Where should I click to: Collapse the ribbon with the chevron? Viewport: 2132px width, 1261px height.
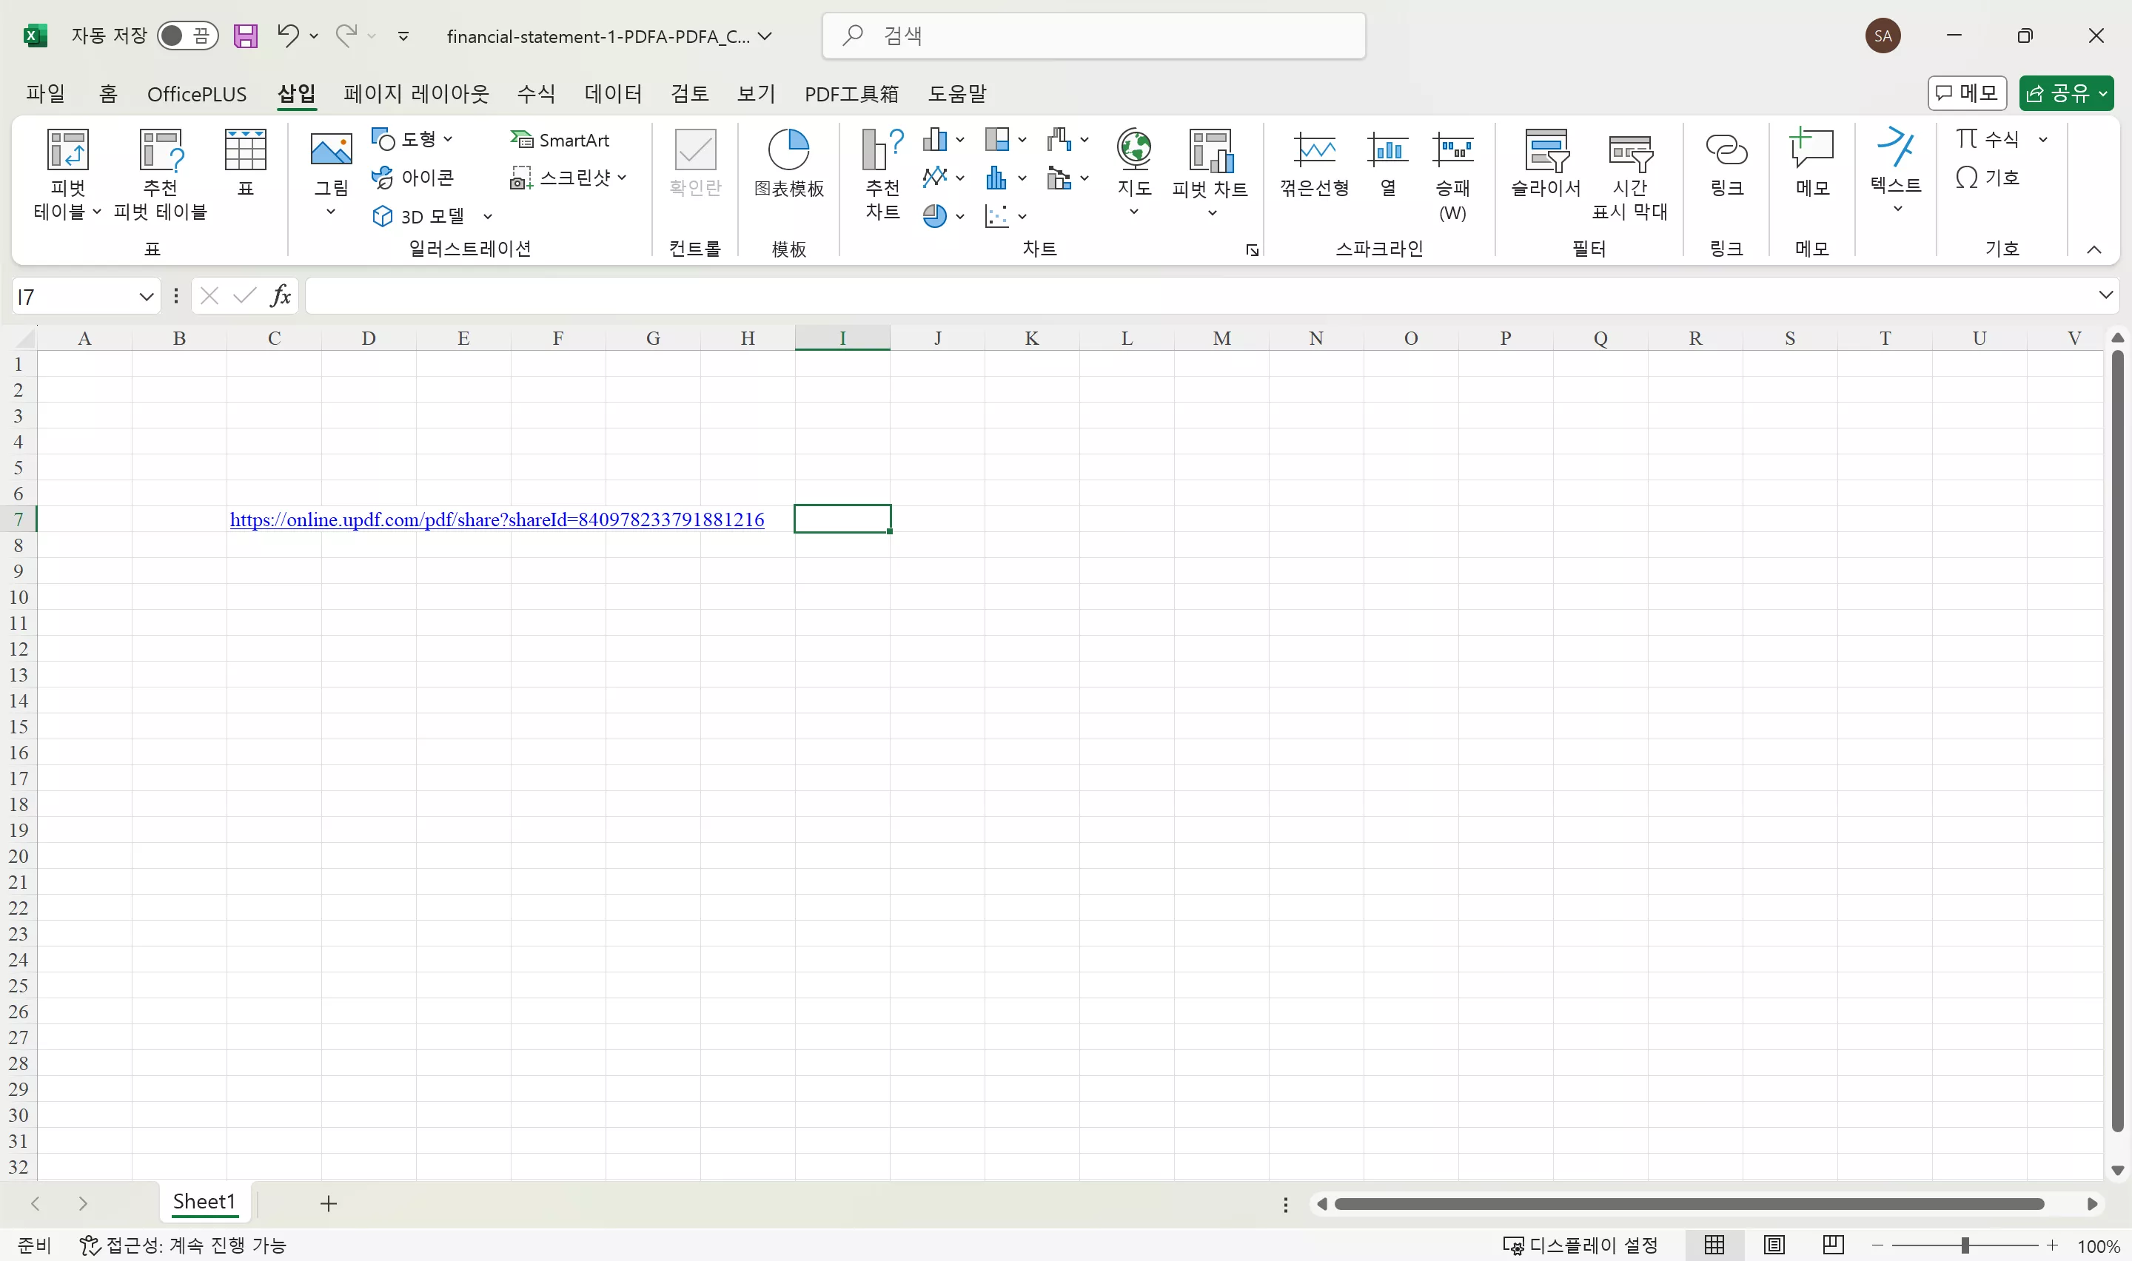[x=2094, y=249]
